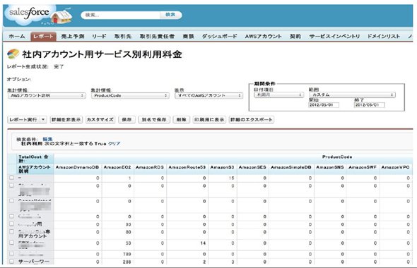Tick the checkbox for the EC2 789 row

(11, 254)
